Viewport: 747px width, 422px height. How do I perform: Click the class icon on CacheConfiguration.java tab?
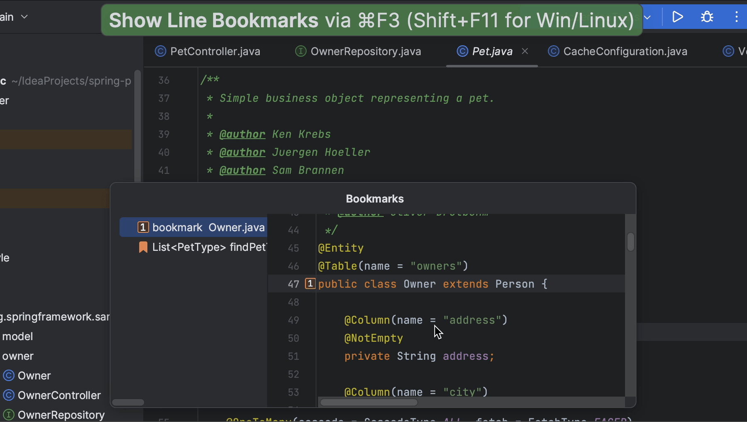click(553, 51)
